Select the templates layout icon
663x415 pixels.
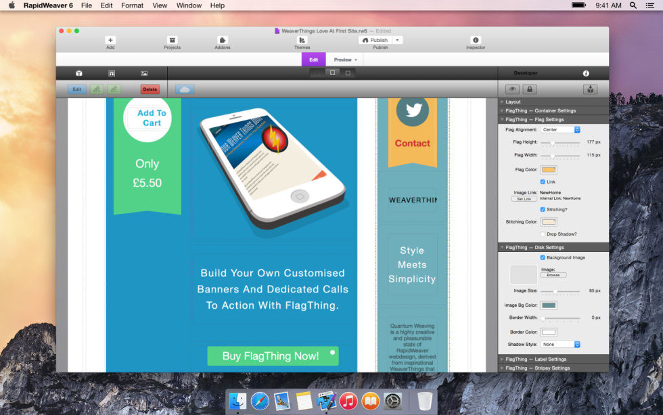[112, 73]
